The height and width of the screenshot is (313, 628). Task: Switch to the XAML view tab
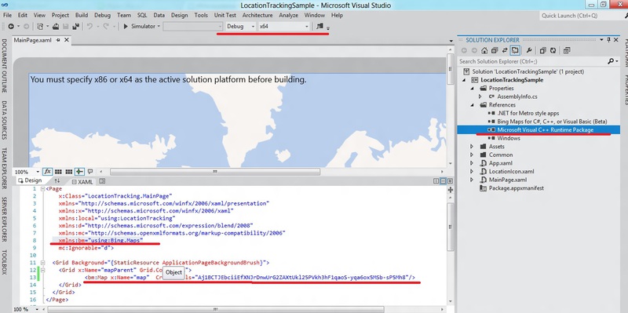[x=82, y=182]
